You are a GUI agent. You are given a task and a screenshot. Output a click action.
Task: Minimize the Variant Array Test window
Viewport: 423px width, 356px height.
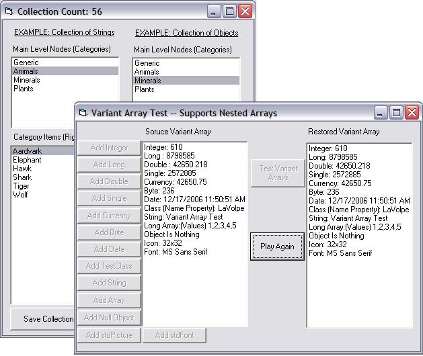(381, 113)
